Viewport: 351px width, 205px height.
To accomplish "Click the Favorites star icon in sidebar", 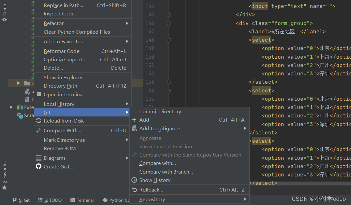I will click(4, 188).
